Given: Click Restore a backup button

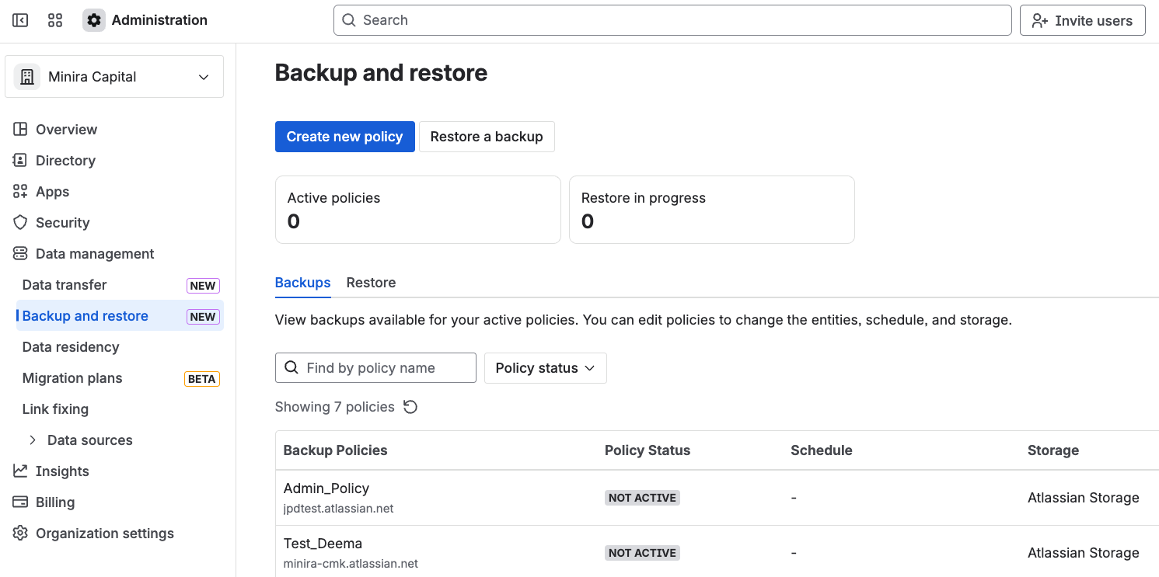Looking at the screenshot, I should [487, 137].
